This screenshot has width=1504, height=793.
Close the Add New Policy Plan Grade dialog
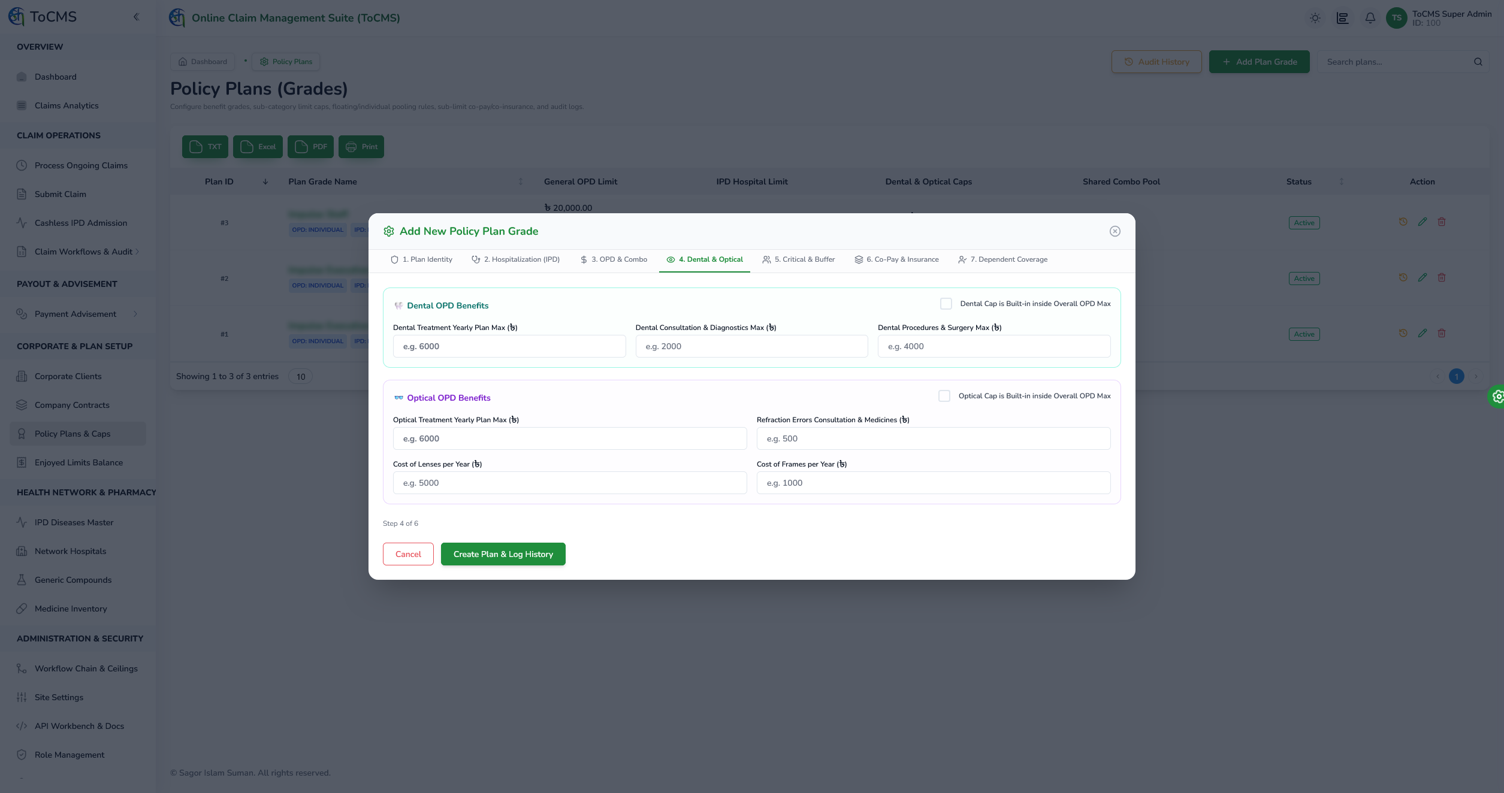coord(1115,231)
